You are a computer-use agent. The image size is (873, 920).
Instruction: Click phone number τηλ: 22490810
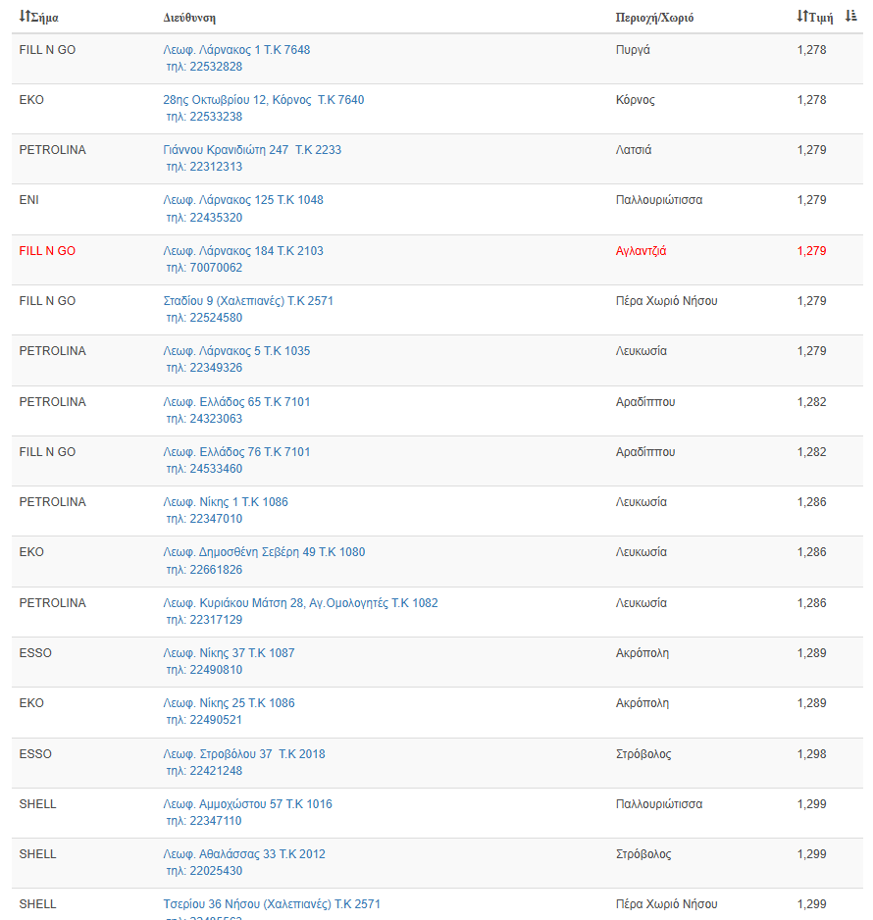[x=204, y=670]
